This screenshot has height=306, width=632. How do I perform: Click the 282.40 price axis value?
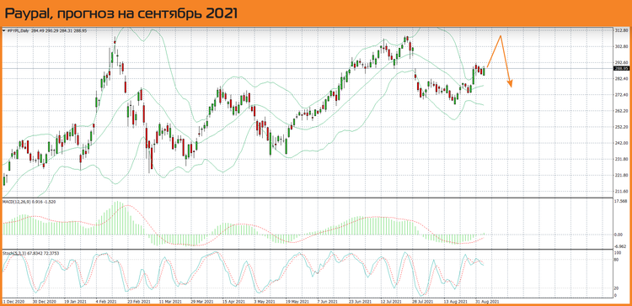point(621,79)
